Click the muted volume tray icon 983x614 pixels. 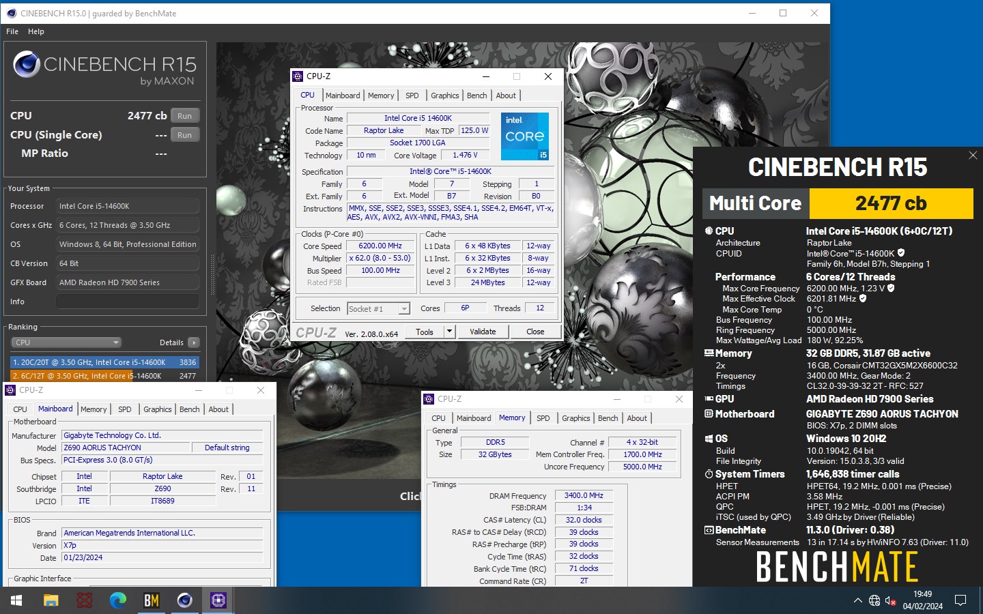891,600
